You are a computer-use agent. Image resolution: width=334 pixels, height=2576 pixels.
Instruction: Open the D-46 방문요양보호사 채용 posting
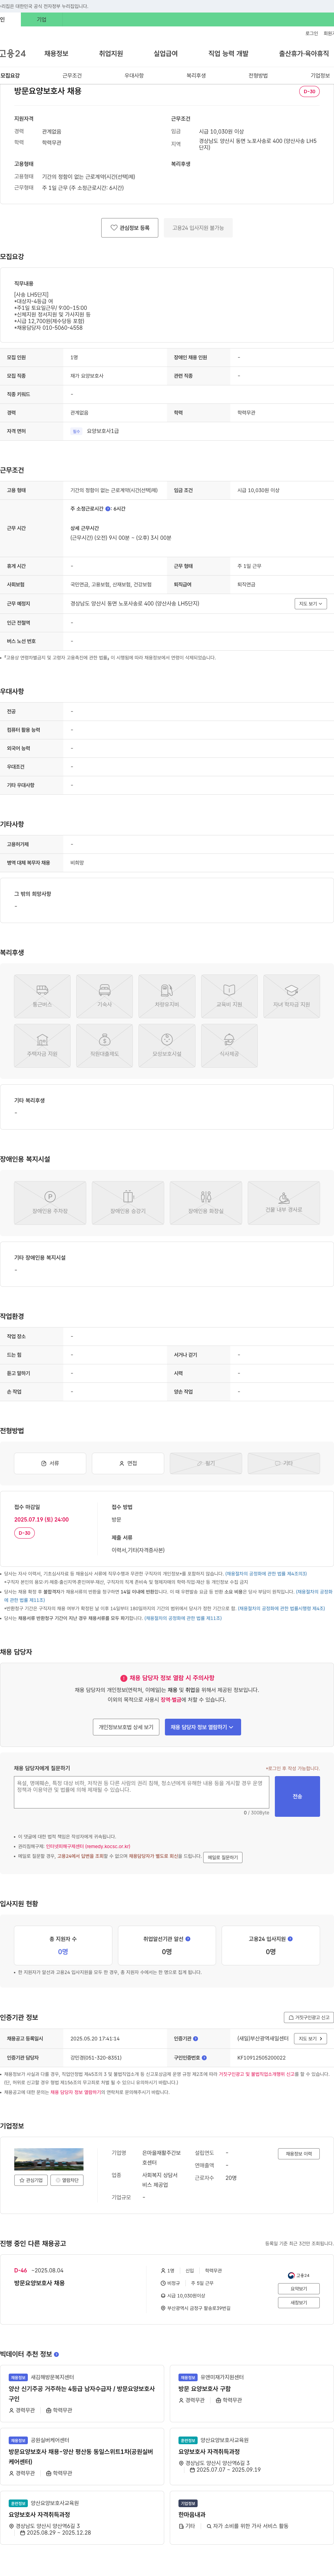(39, 2283)
